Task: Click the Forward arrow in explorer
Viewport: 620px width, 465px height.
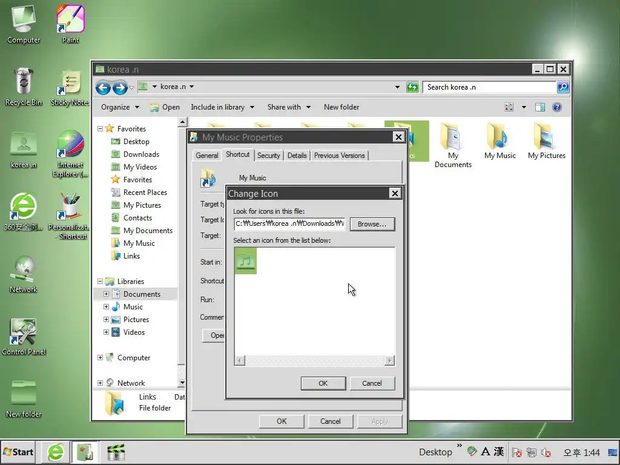Action: (120, 87)
